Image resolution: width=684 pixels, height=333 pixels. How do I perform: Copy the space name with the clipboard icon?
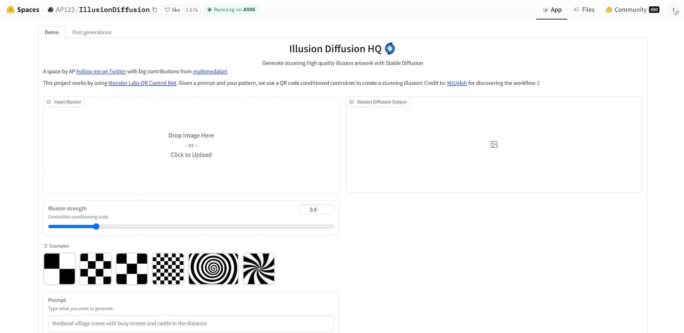[x=155, y=10]
